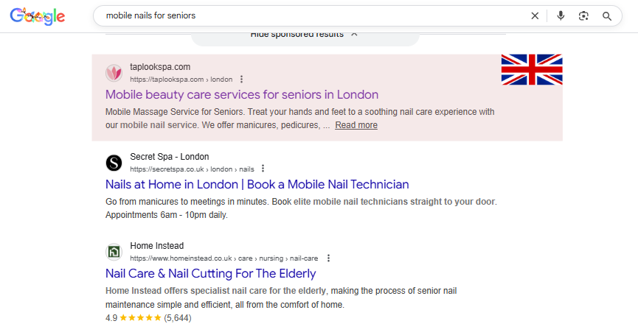This screenshot has width=638, height=335.
Task: Click the Home Instead star rating
Action: (x=140, y=318)
